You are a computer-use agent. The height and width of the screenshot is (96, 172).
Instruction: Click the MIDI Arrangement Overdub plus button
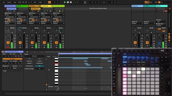[x=75, y=2]
